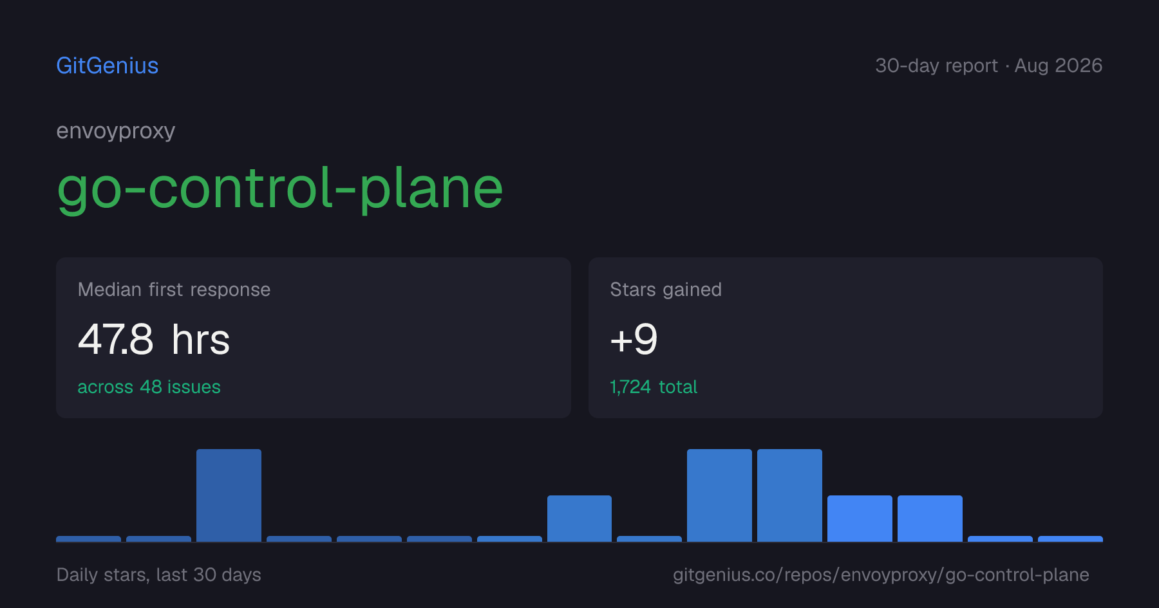
Task: Click the +9 stars gained value
Action: pyautogui.click(x=634, y=340)
